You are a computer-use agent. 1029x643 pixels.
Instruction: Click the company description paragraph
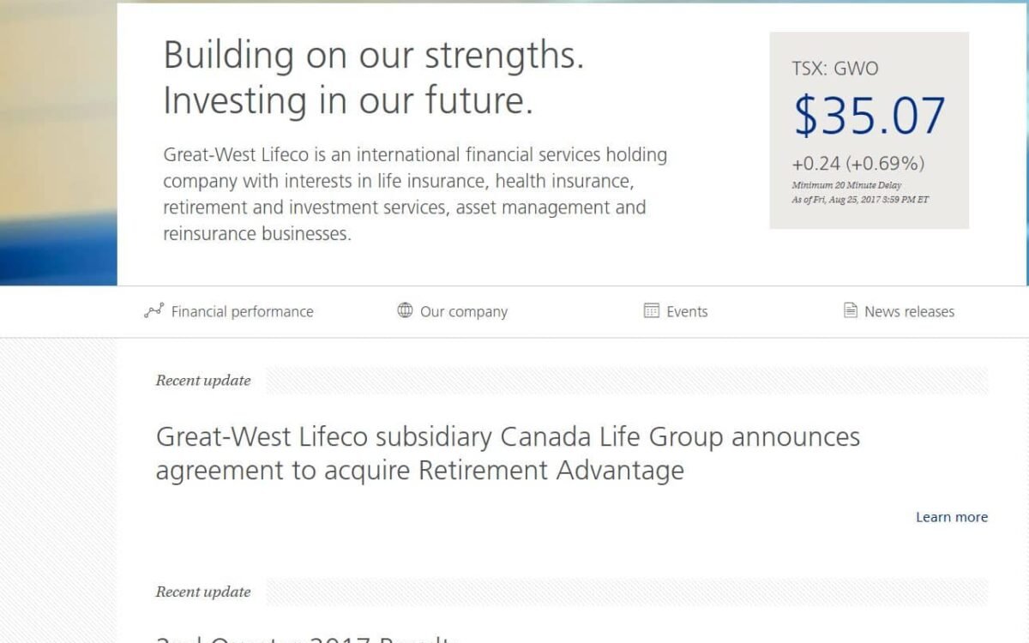415,193
